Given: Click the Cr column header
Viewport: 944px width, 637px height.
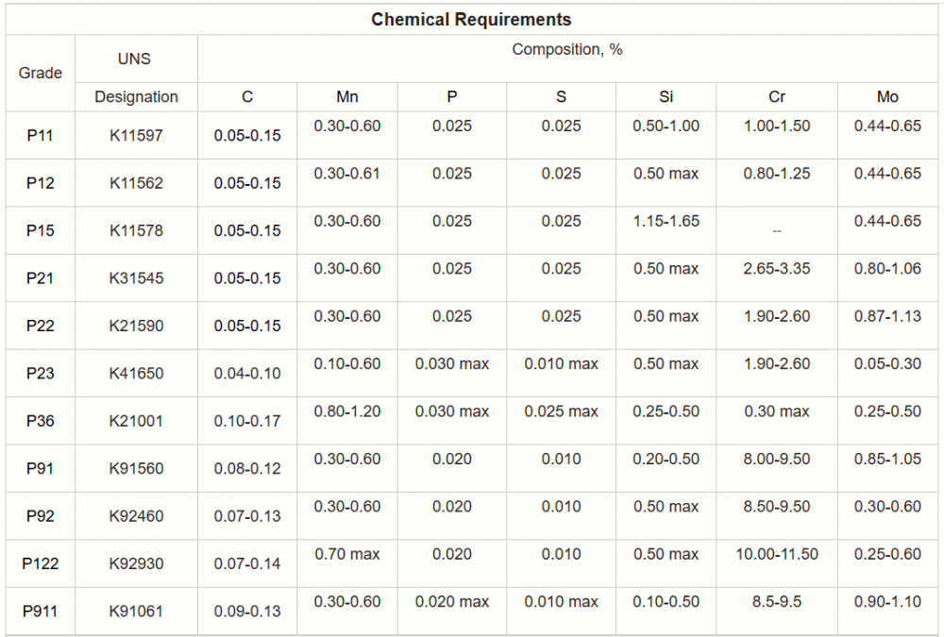Looking at the screenshot, I should point(776,96).
